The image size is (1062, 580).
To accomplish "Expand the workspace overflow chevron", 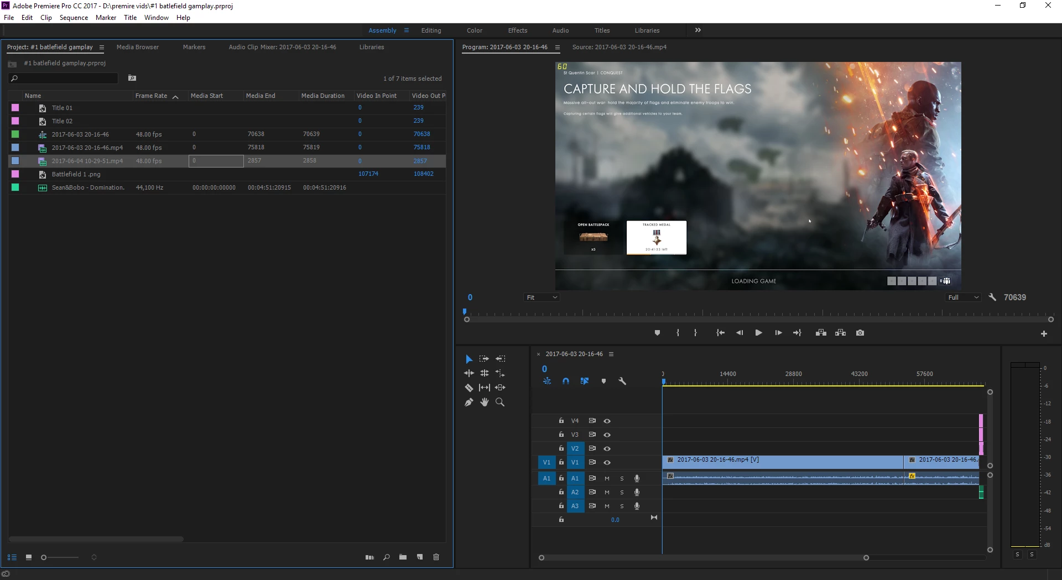I will (x=698, y=30).
